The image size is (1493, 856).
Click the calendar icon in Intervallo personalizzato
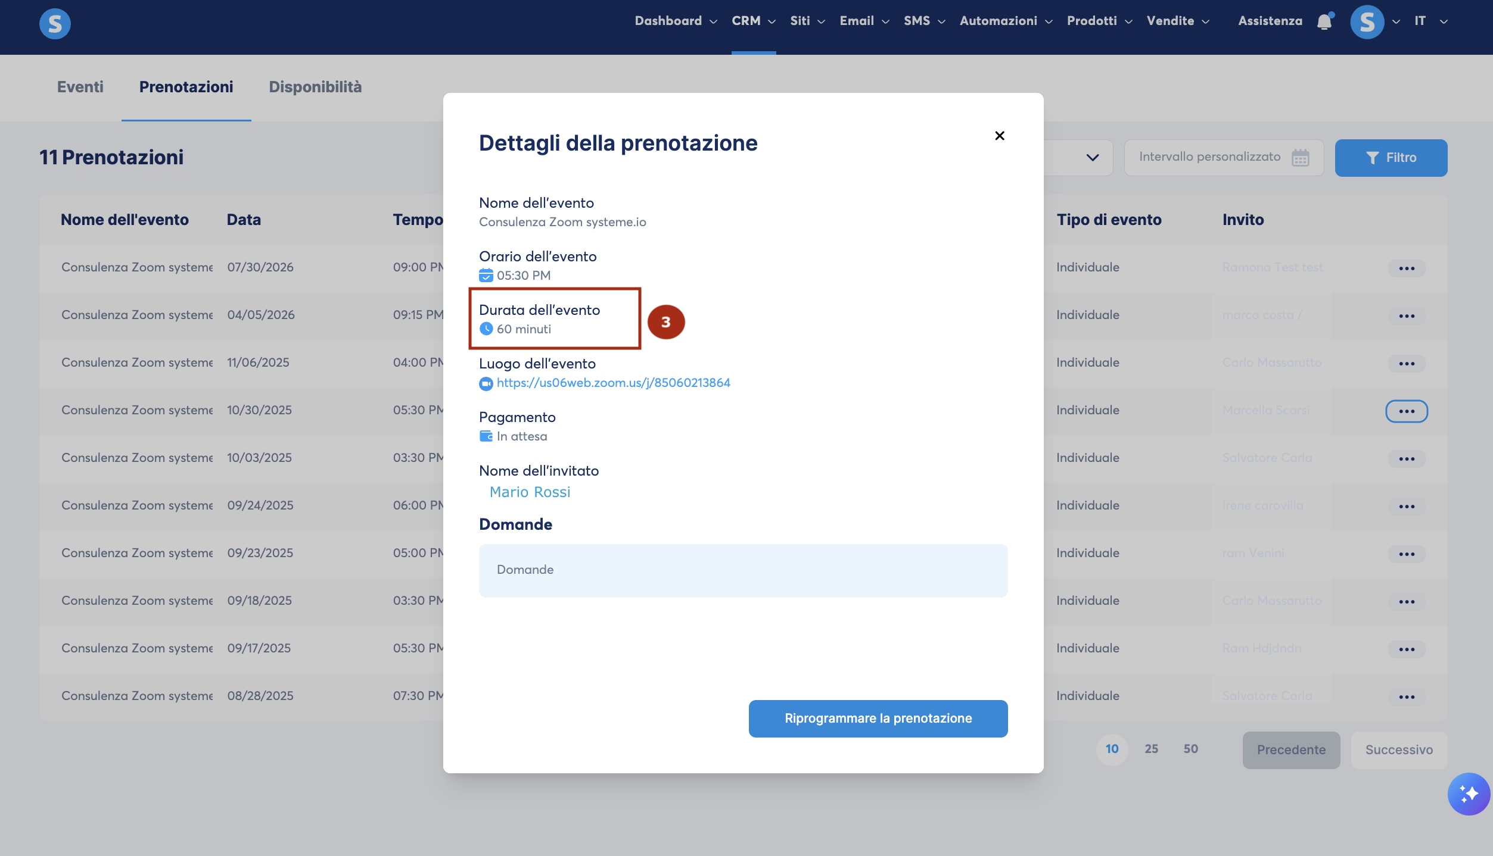(1301, 158)
